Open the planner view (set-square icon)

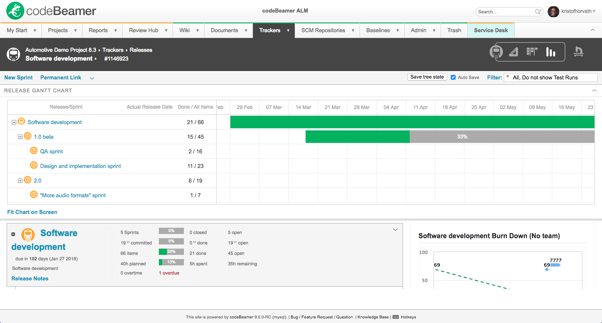(x=513, y=52)
